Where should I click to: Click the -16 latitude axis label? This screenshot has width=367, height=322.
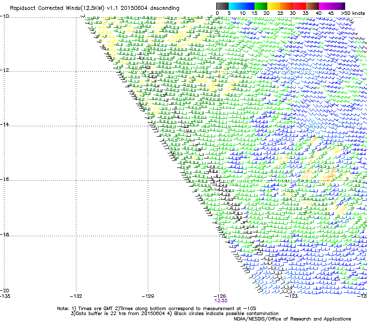tap(4, 179)
